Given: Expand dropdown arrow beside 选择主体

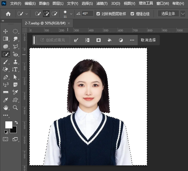Looking at the screenshot, I should tap(183, 14).
